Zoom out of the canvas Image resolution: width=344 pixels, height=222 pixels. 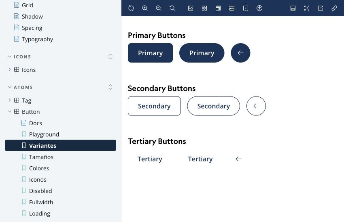click(x=158, y=8)
